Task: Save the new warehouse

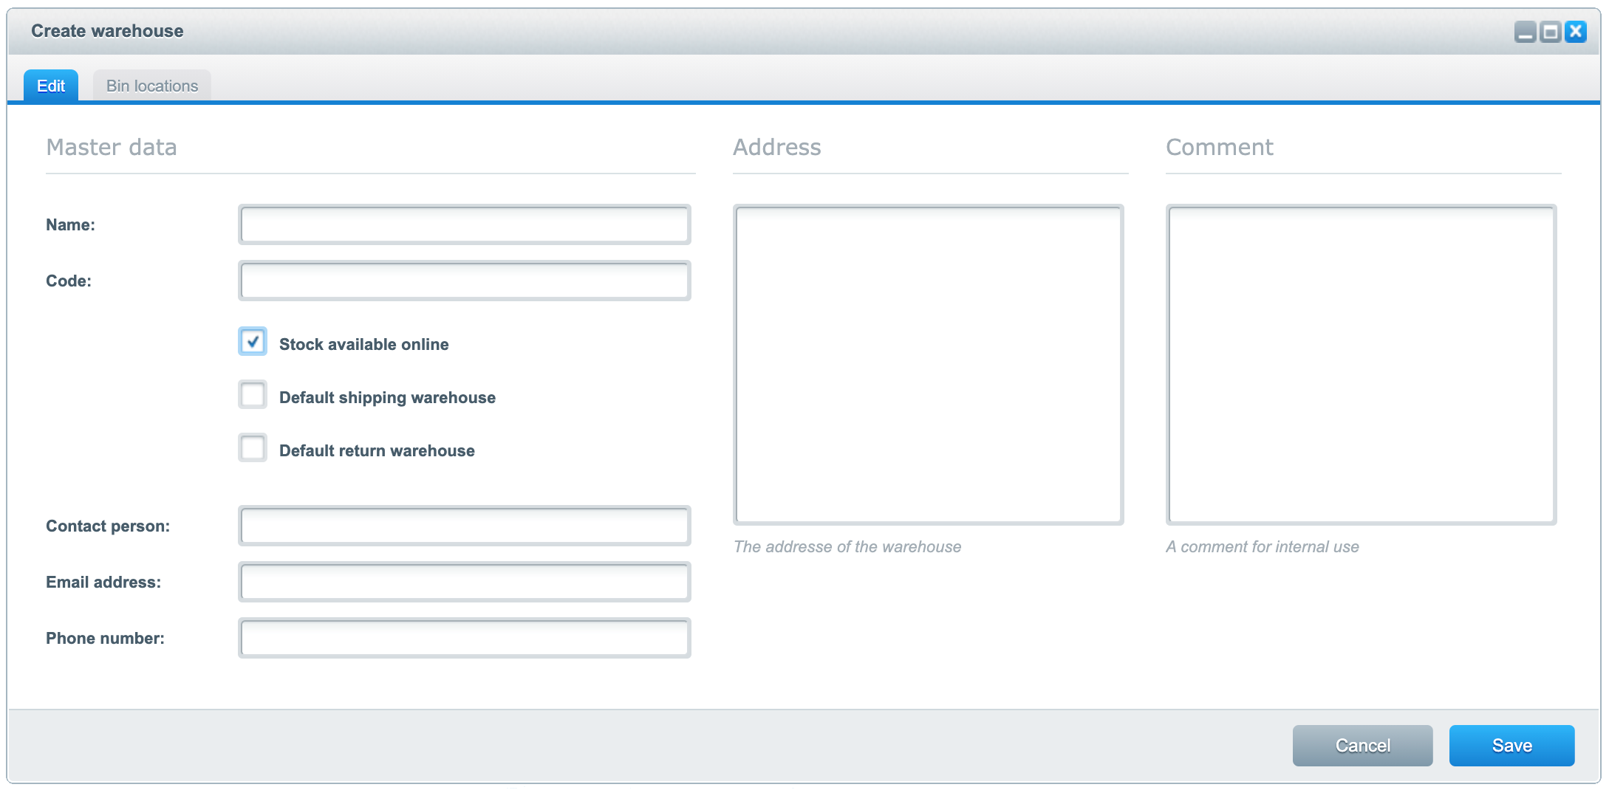Action: click(1512, 746)
